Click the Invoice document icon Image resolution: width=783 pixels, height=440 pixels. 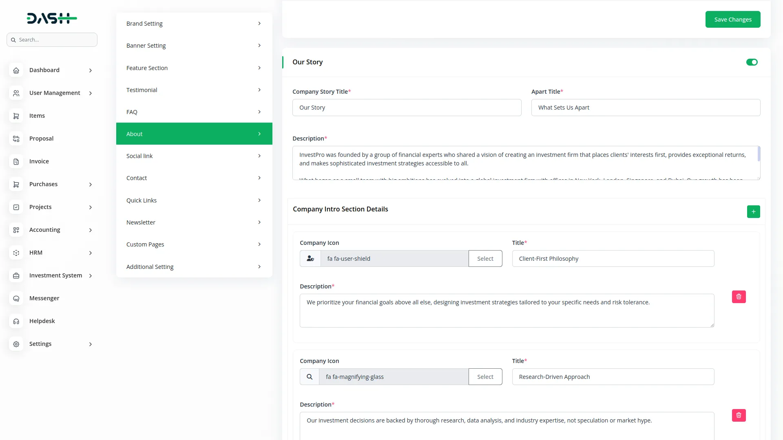pos(16,161)
